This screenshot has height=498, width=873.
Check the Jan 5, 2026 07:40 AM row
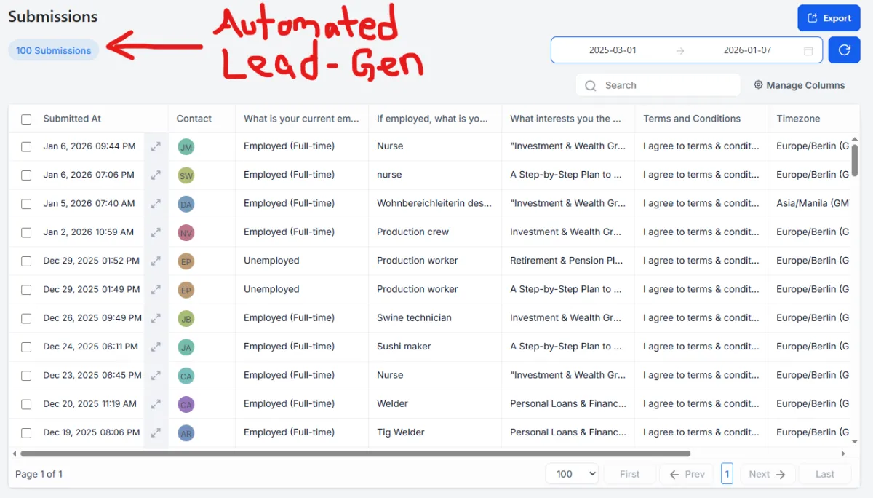click(26, 204)
